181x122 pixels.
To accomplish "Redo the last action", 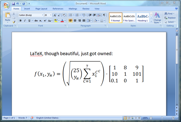I will (x=24, y=4).
